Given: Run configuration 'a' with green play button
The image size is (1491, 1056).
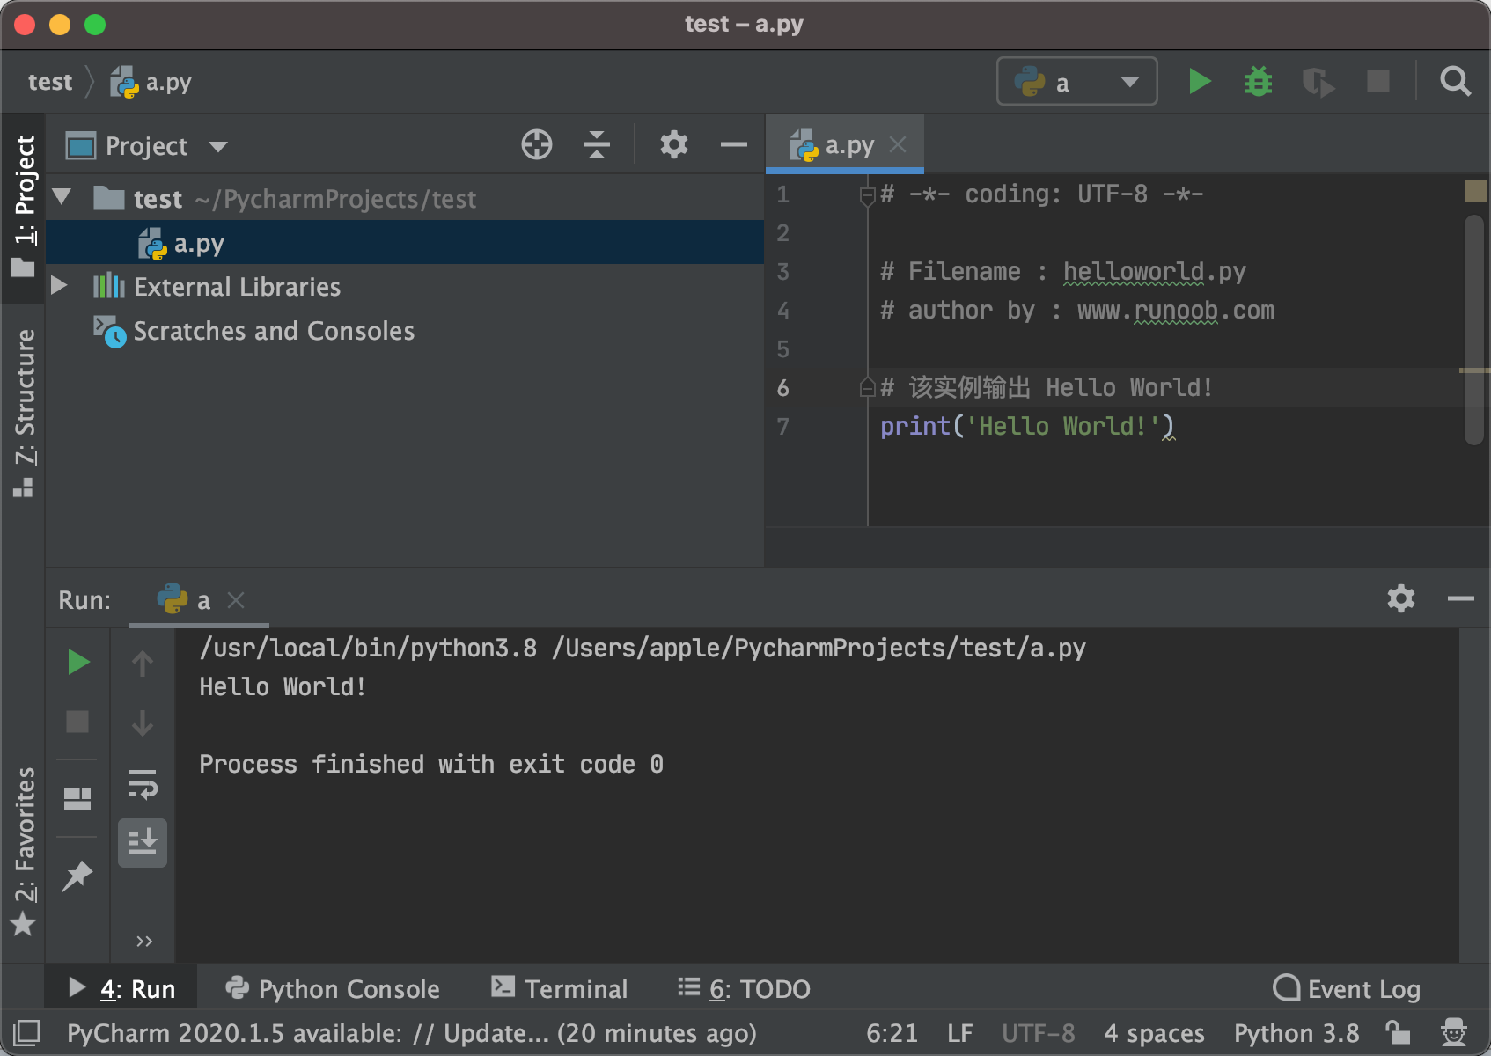Looking at the screenshot, I should point(1199,82).
